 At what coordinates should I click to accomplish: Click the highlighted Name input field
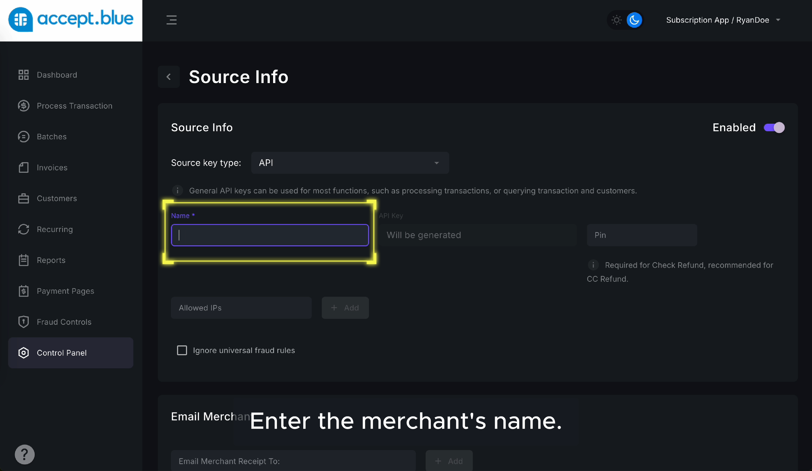pos(269,235)
